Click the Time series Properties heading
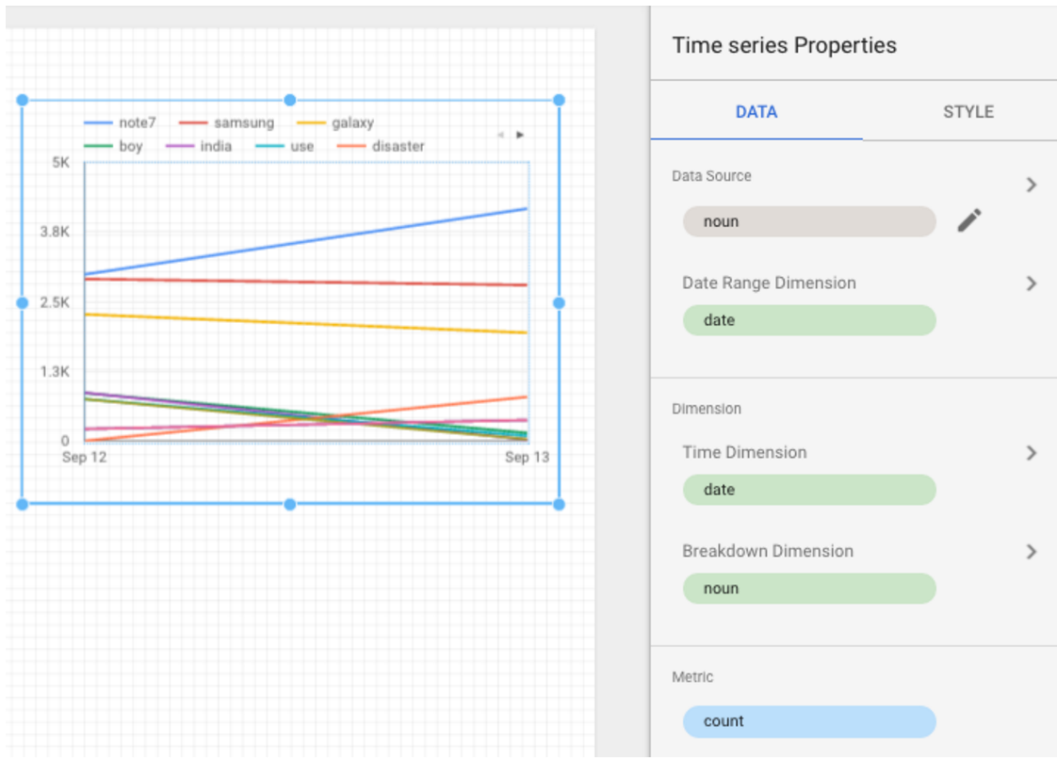Image resolution: width=1057 pixels, height=761 pixels. [x=784, y=45]
